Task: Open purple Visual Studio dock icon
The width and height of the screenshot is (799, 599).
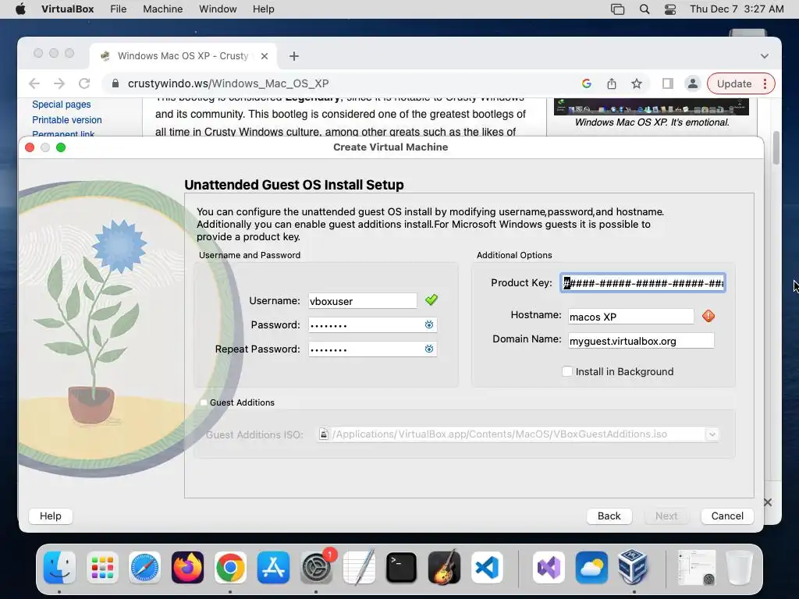Action: (549, 568)
